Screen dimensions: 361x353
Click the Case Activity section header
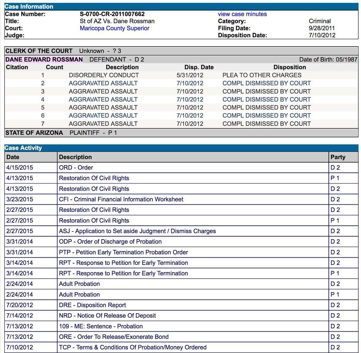(23, 148)
